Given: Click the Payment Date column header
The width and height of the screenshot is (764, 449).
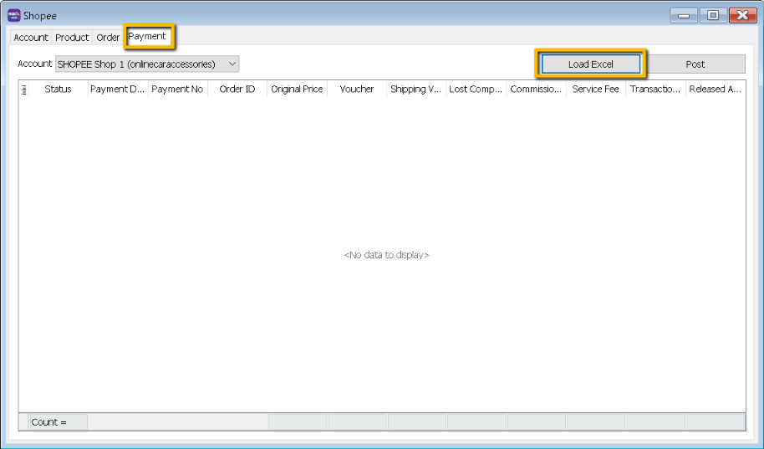Looking at the screenshot, I should [x=118, y=89].
